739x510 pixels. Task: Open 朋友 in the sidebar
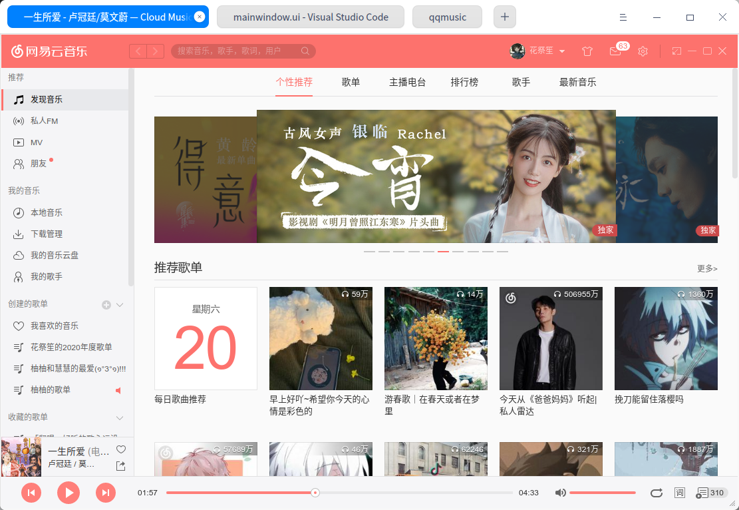(x=65, y=164)
